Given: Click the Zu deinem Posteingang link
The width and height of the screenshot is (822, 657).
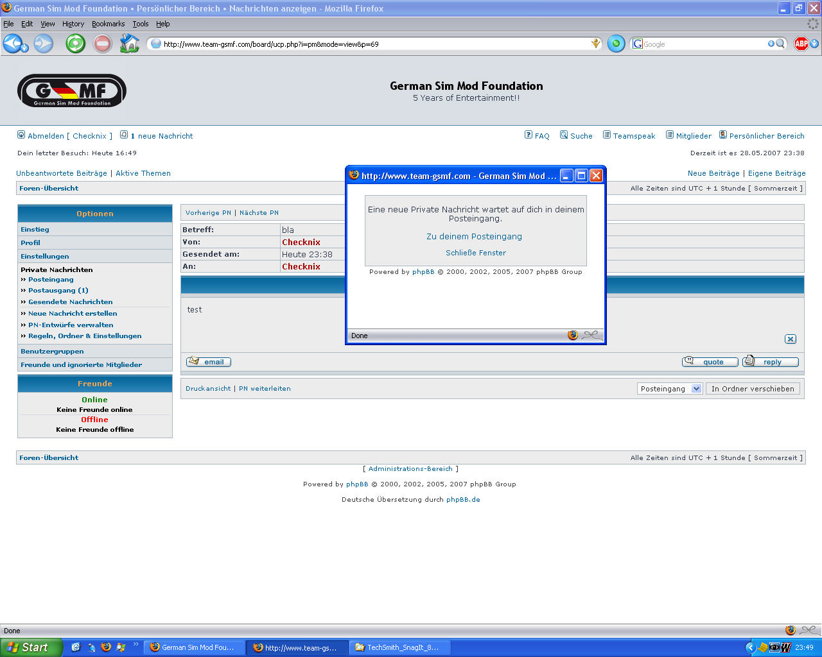Looking at the screenshot, I should coord(474,236).
